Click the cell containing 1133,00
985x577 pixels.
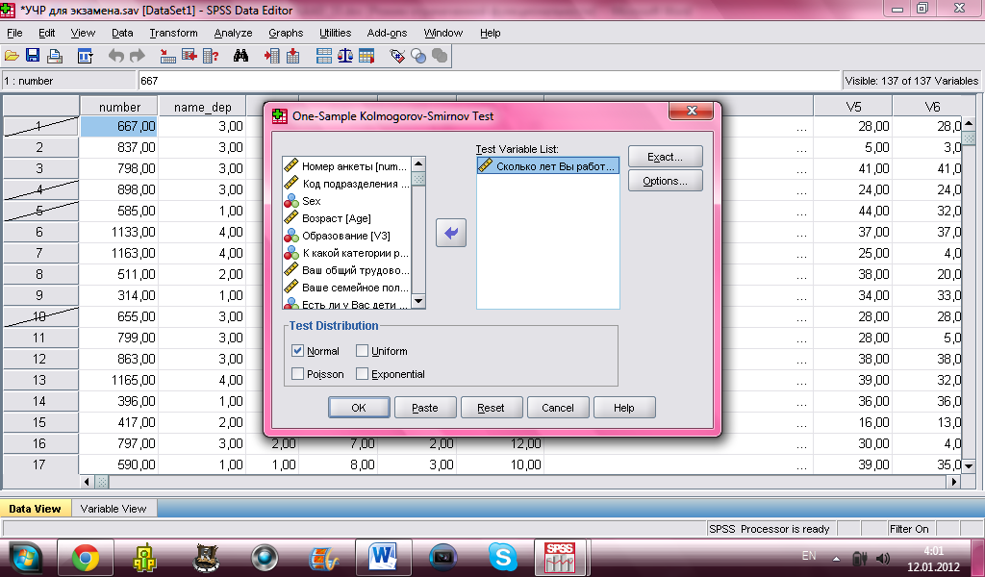coord(119,232)
